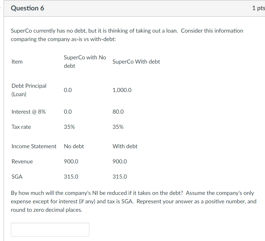Click the Tax rate row label
This screenshot has height=241, width=265.
click(x=21, y=127)
